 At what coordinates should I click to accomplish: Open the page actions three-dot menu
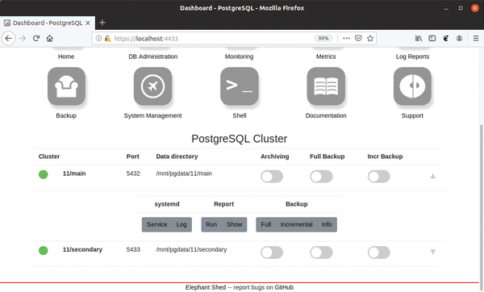[x=346, y=38]
